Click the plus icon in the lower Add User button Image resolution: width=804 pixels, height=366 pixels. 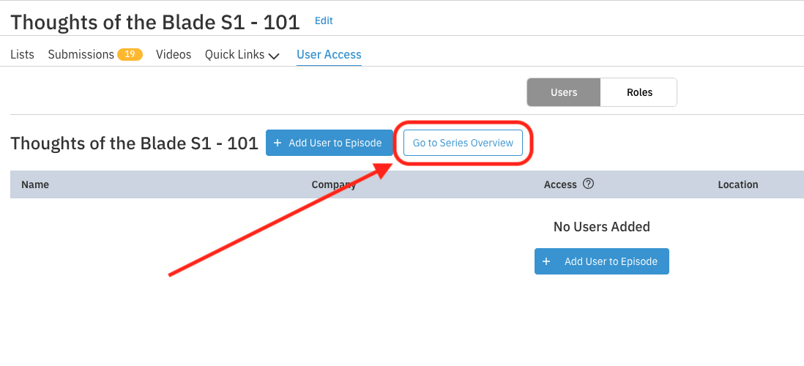(x=546, y=261)
